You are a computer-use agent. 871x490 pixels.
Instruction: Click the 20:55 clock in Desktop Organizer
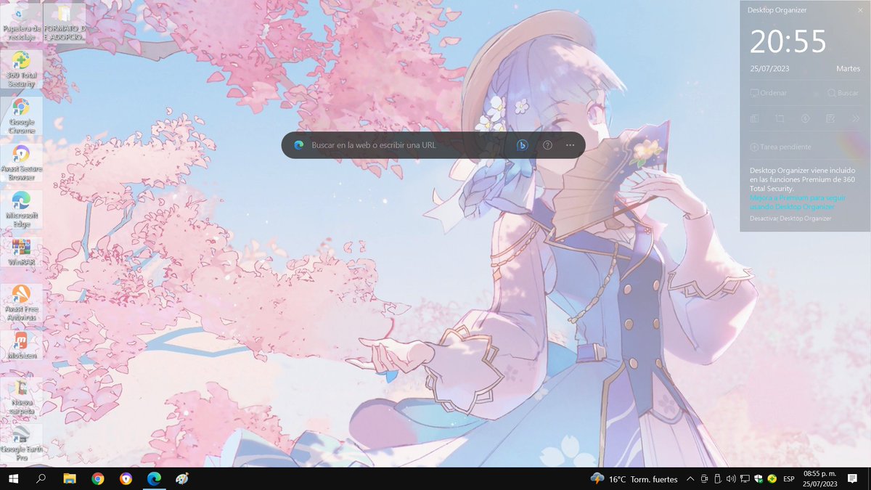[x=788, y=42]
